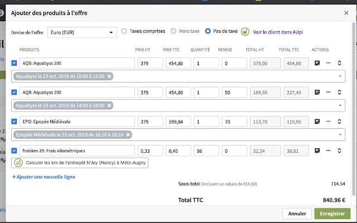Open the Devise de l'offre currency dropdown
357x223 pixels.
[x=82, y=32]
